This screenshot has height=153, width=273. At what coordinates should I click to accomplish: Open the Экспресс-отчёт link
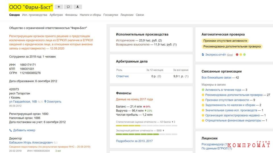216,55
